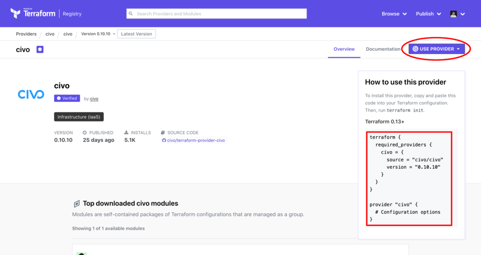Click the globe icon on Use Provider

pos(415,49)
